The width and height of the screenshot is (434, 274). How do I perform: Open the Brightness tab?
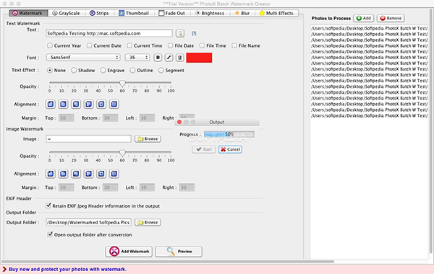pos(210,13)
